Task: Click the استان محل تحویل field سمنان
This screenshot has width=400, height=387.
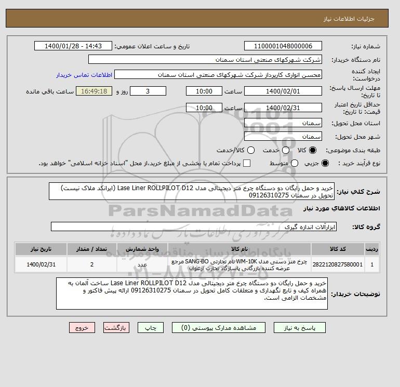Action: pos(283,123)
